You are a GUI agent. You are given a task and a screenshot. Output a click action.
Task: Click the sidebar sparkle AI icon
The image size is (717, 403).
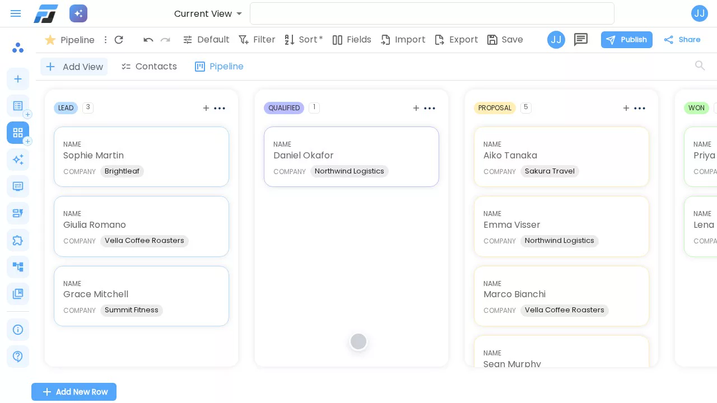18,160
